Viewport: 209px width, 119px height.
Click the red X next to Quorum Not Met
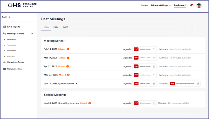click(77, 84)
